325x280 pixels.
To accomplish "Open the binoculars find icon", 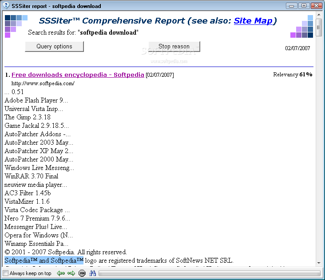I will [92, 273].
